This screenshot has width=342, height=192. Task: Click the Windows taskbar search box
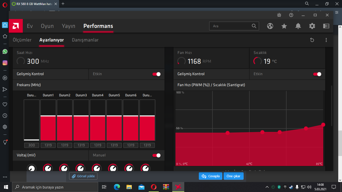click(x=55, y=187)
